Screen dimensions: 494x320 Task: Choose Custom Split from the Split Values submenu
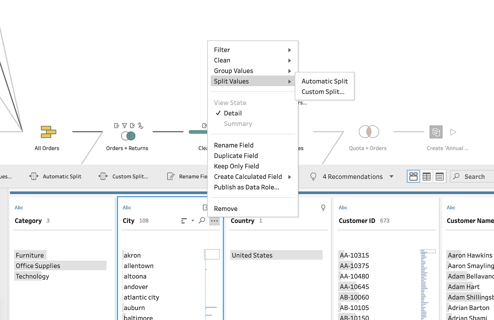(323, 91)
